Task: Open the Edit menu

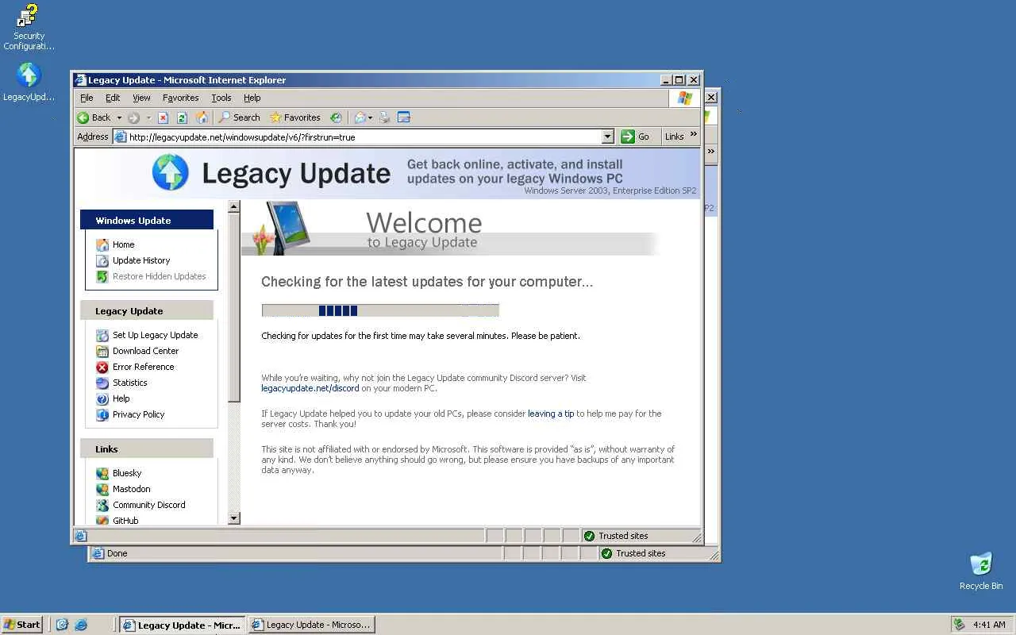Action: (x=113, y=98)
